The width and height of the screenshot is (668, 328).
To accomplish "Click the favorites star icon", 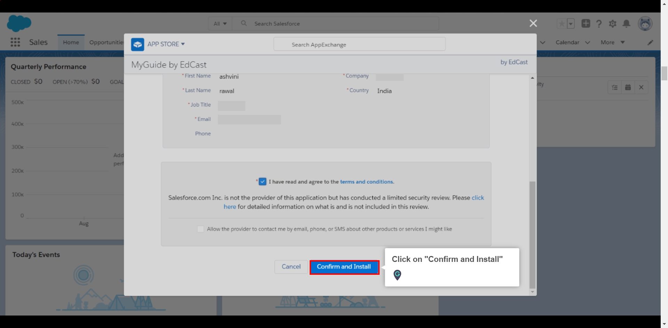I will [x=562, y=24].
